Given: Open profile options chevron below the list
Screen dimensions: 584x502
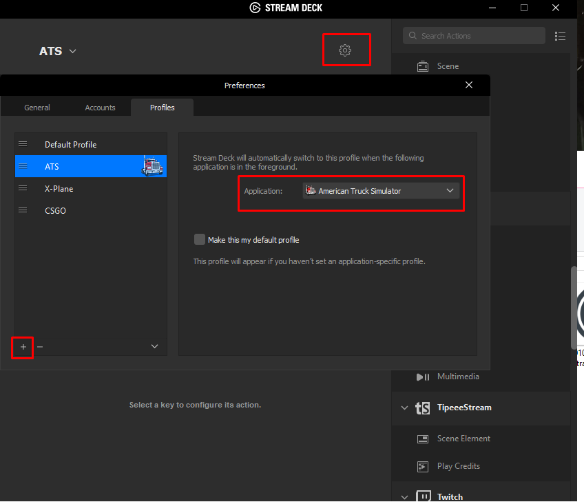Looking at the screenshot, I should [x=154, y=346].
